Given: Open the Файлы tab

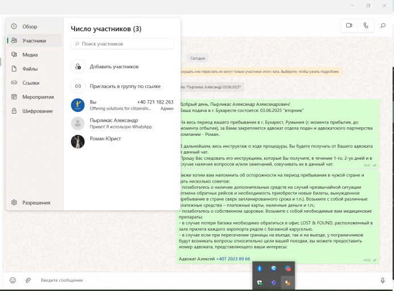Looking at the screenshot, I should pyautogui.click(x=34, y=68).
